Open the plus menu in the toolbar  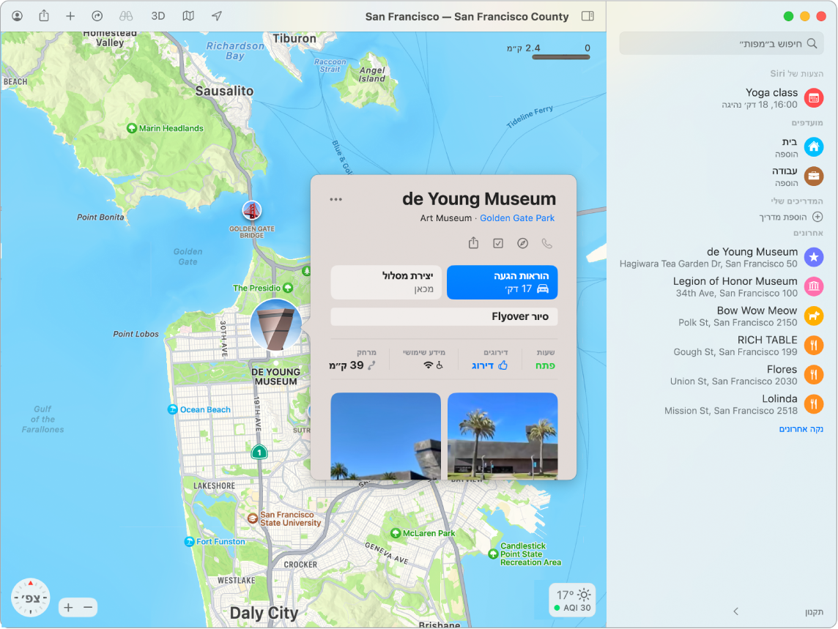70,16
